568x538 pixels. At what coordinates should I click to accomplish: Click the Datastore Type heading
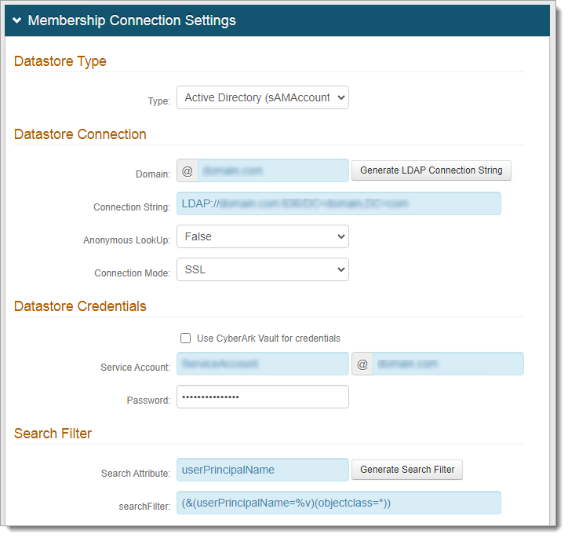60,61
